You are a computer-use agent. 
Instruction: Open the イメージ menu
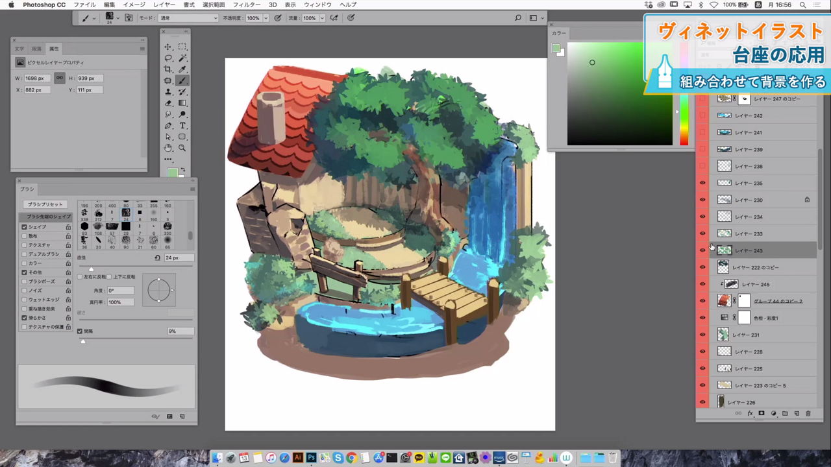pyautogui.click(x=134, y=5)
